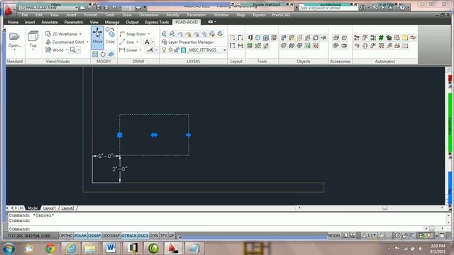Image resolution: width=454 pixels, height=255 pixels.
Task: Click the Snap From tool
Action: click(133, 34)
